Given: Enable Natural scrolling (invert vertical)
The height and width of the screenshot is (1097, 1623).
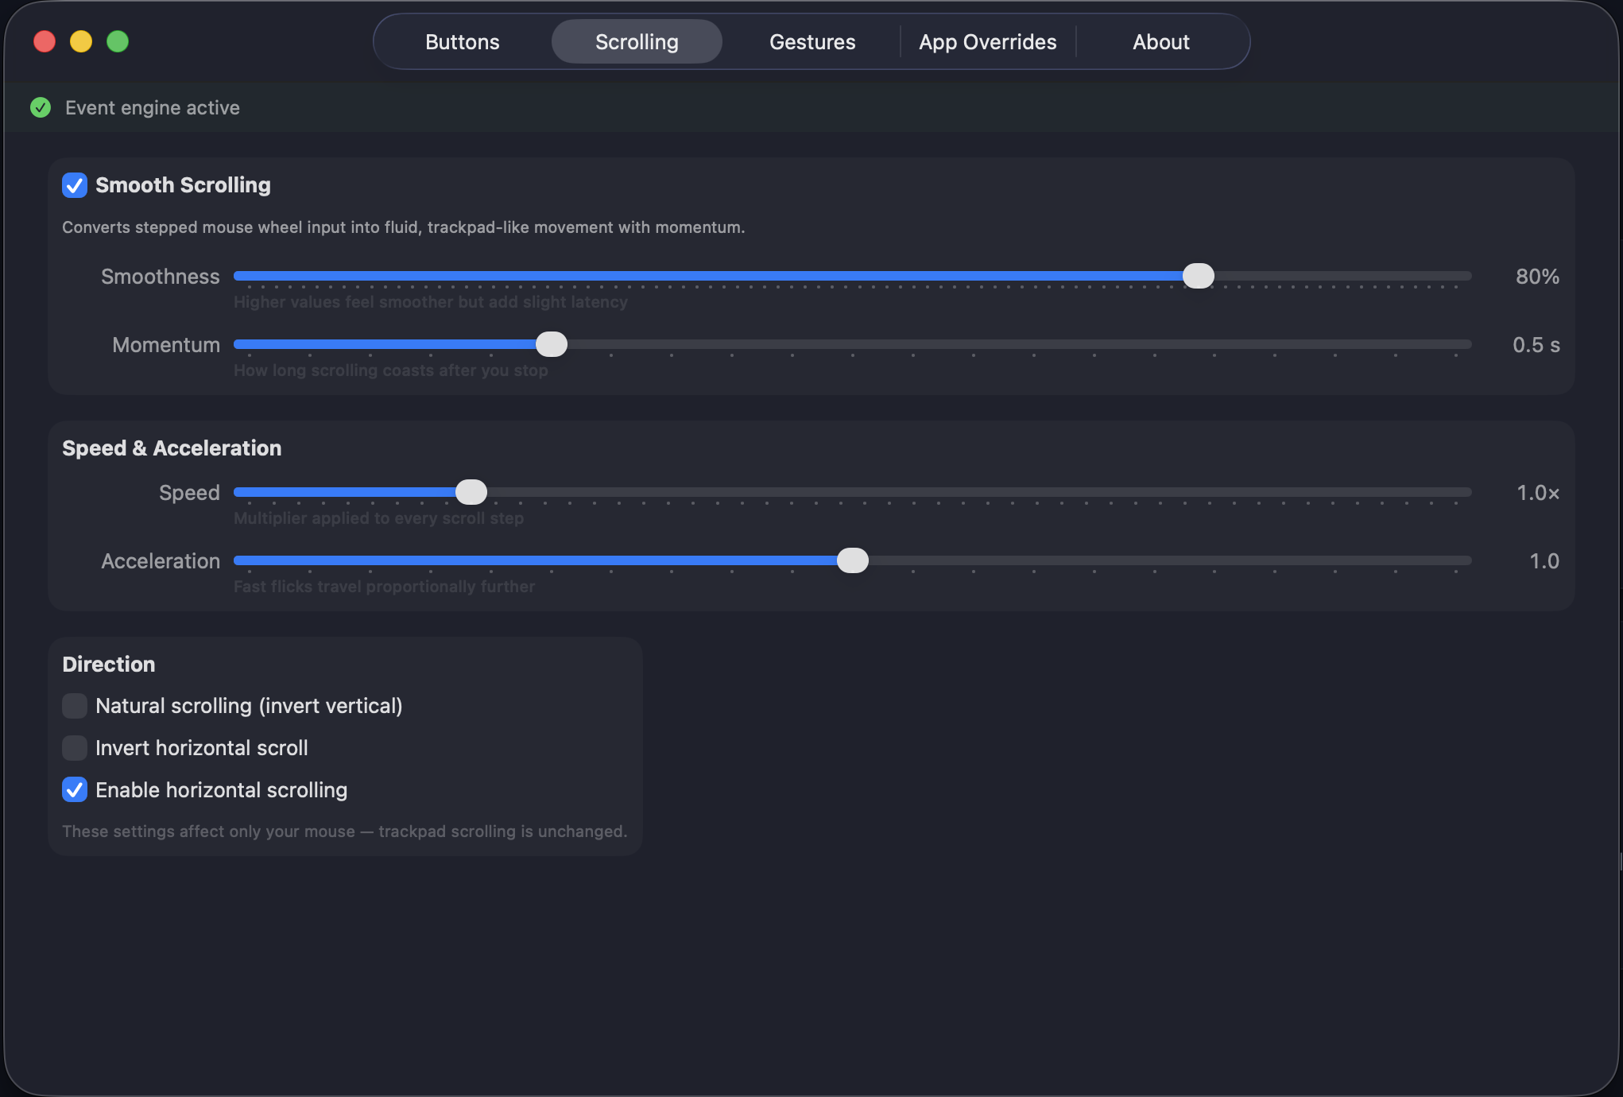Looking at the screenshot, I should pos(74,706).
